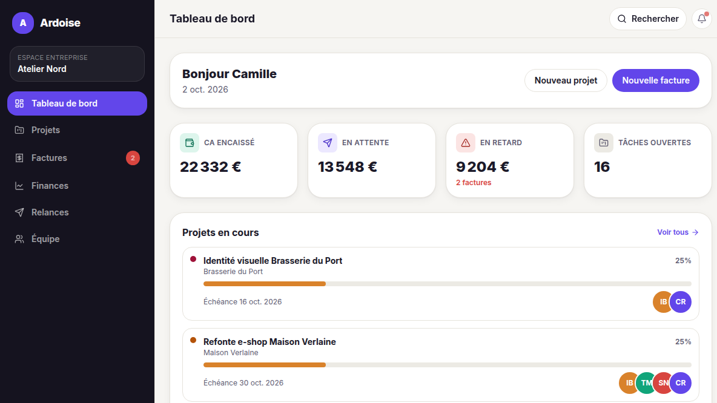The width and height of the screenshot is (717, 403).
Task: Click the Voir tous arrow icon
Action: coord(695,232)
